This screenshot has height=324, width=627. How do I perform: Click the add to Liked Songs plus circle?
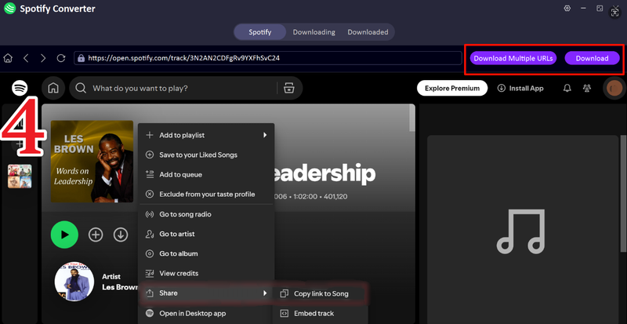point(96,235)
